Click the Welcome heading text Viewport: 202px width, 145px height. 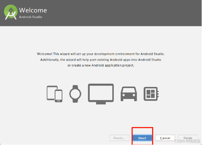click(x=33, y=10)
